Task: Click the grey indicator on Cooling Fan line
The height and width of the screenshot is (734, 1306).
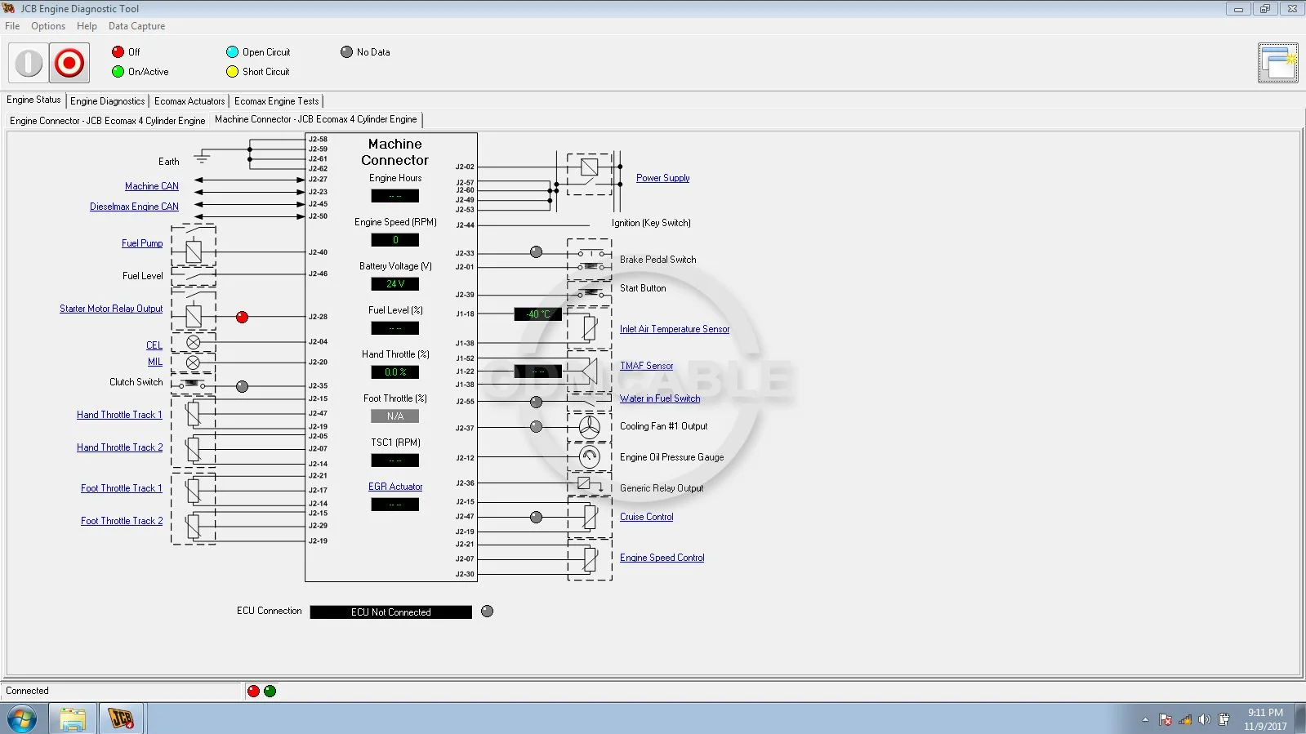Action: [x=536, y=426]
